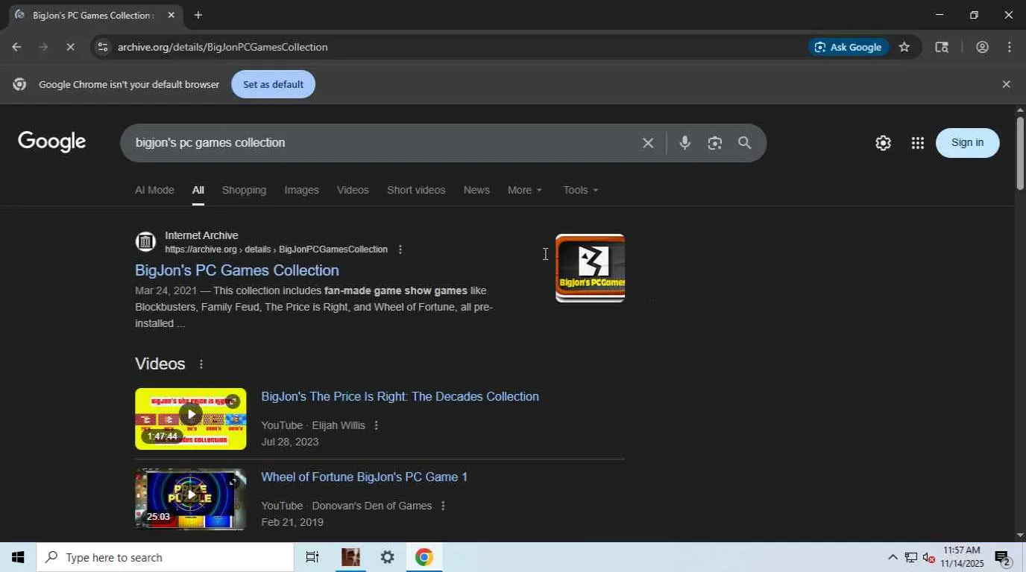Screen dimensions: 1026x572
Task: Open BigJon's PC Games Collection link
Action: coord(237,270)
